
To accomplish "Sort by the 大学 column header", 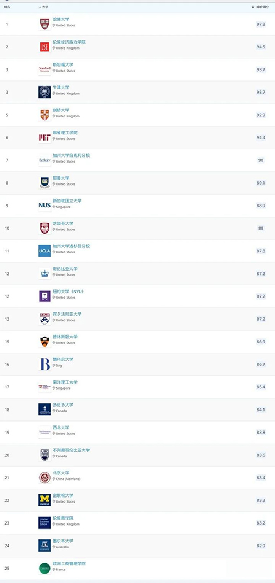I will pos(43,7).
